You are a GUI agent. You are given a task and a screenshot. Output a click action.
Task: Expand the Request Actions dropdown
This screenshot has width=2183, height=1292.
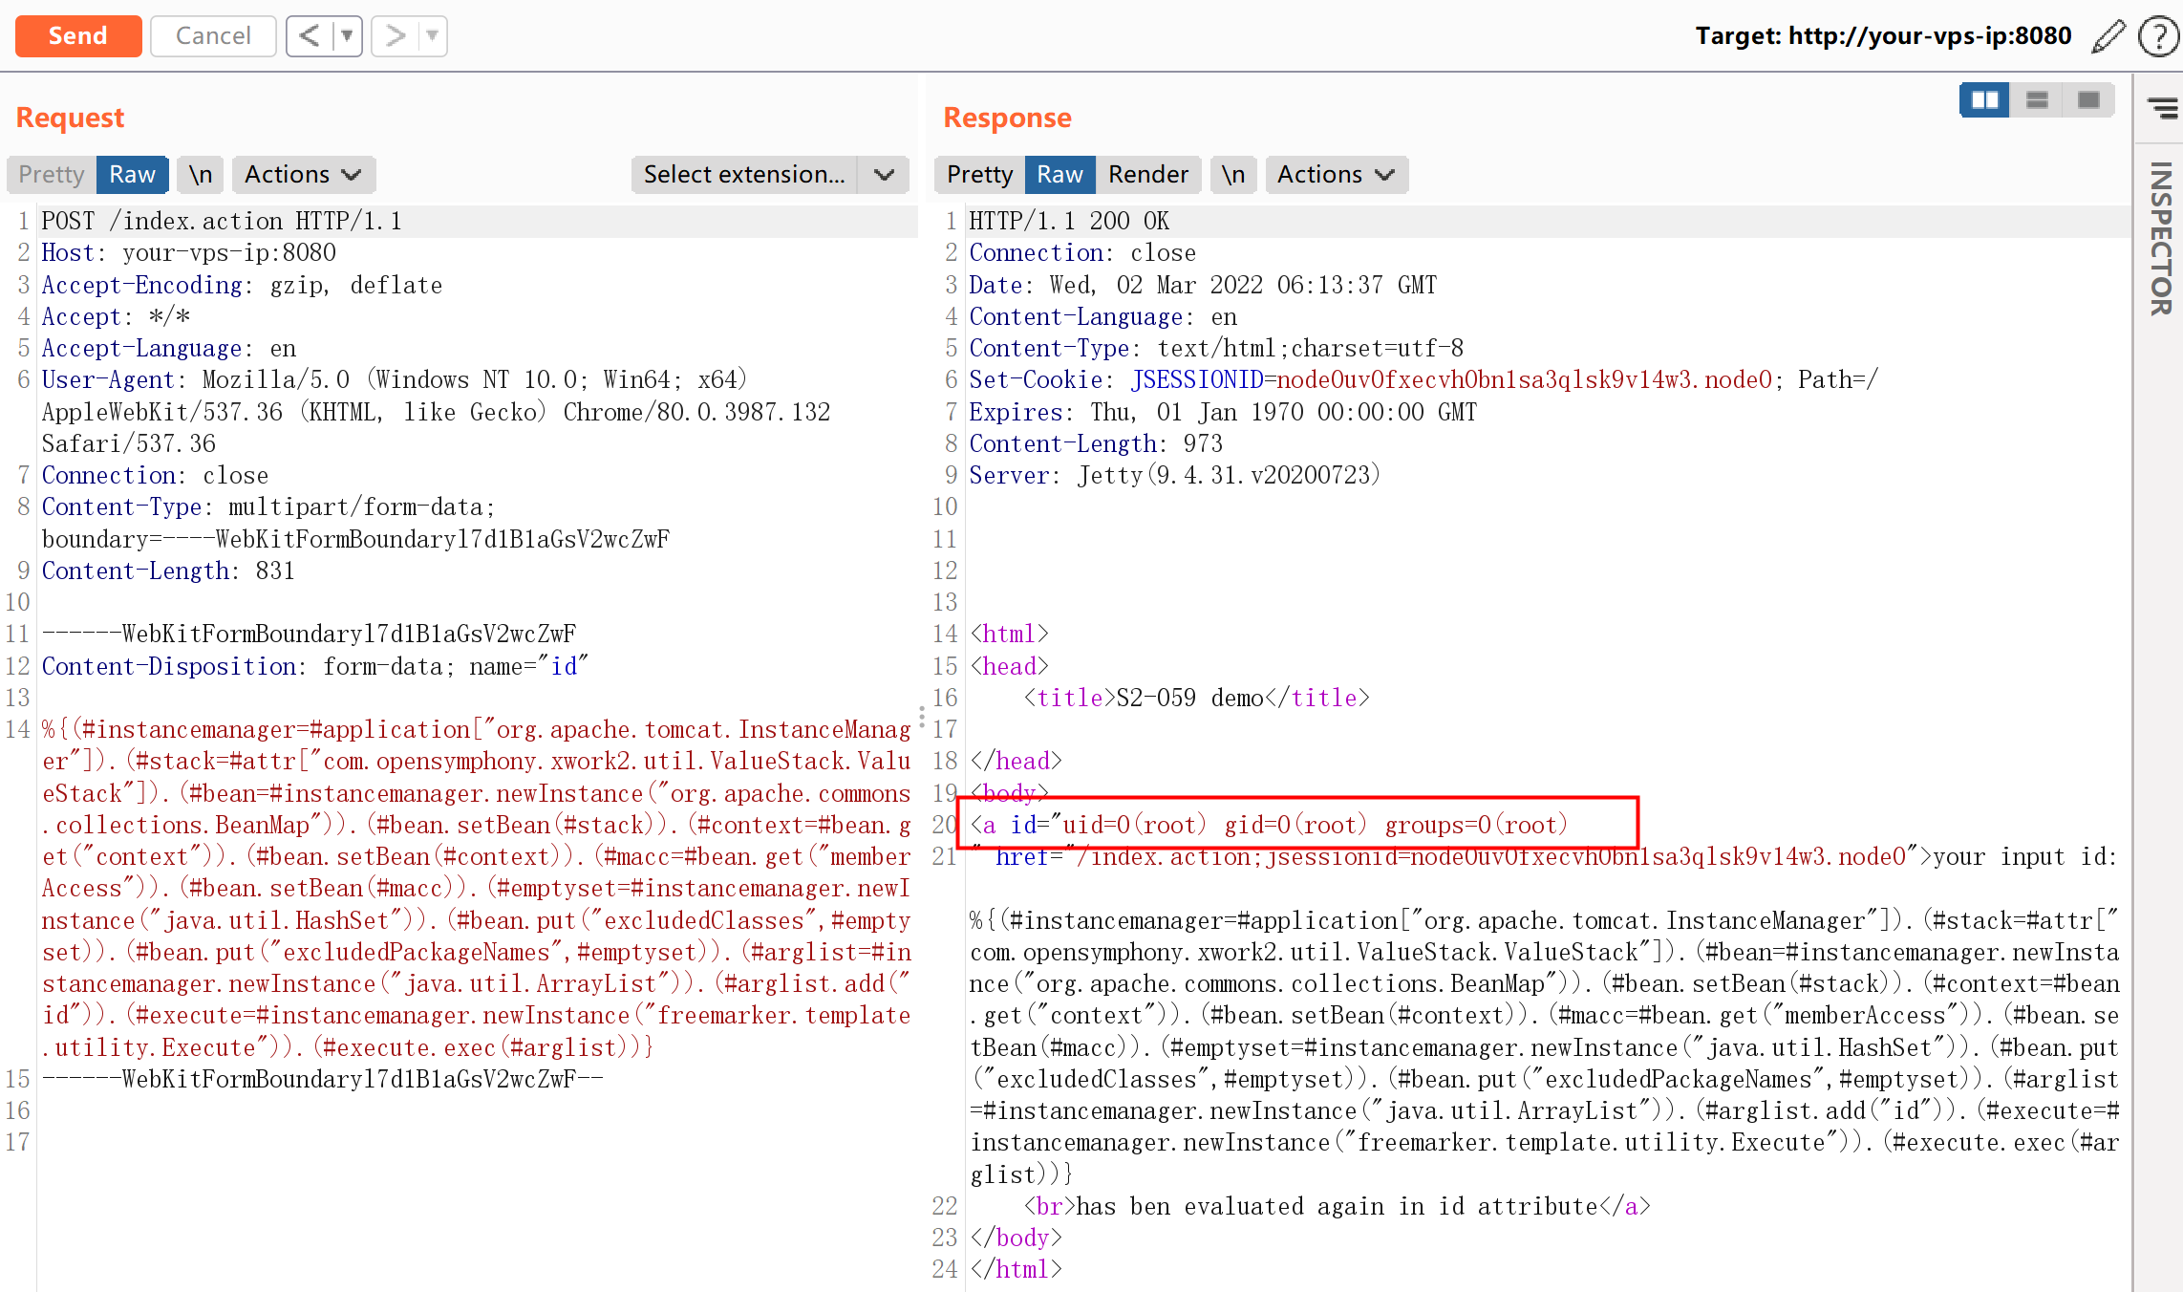pos(303,175)
